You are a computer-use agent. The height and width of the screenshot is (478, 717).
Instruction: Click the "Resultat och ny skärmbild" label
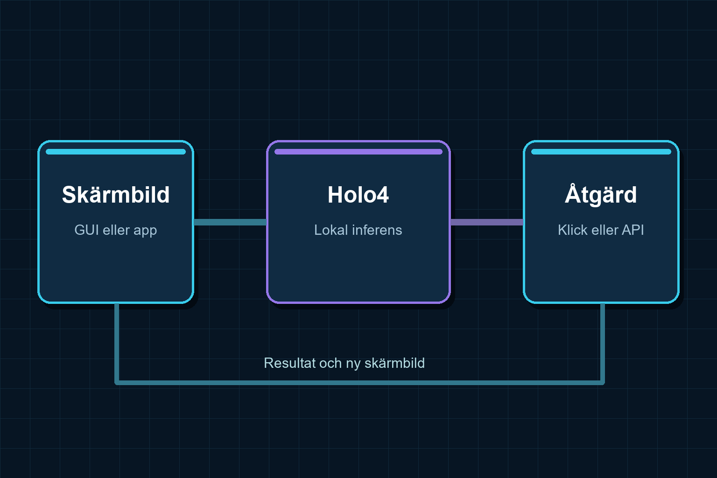(x=344, y=363)
